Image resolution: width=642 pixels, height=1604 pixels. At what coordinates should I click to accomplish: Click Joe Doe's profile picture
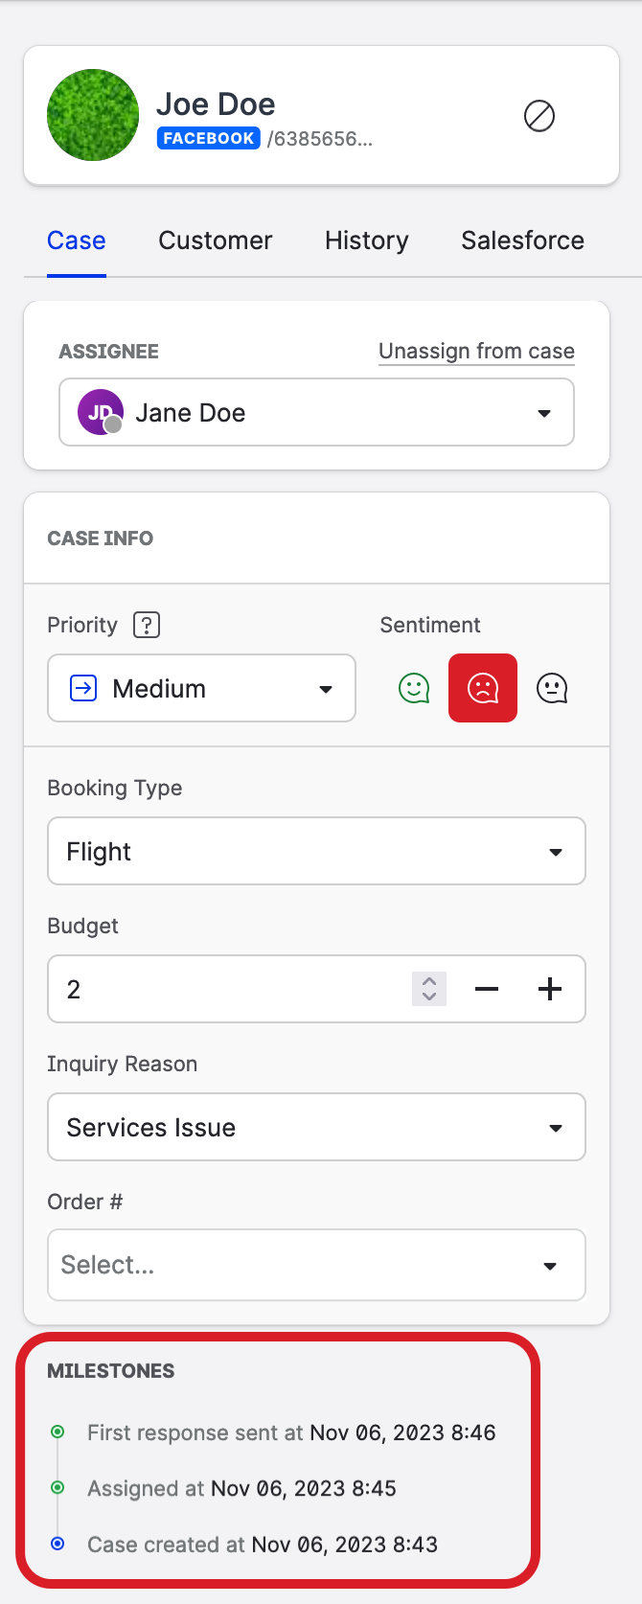pyautogui.click(x=93, y=115)
